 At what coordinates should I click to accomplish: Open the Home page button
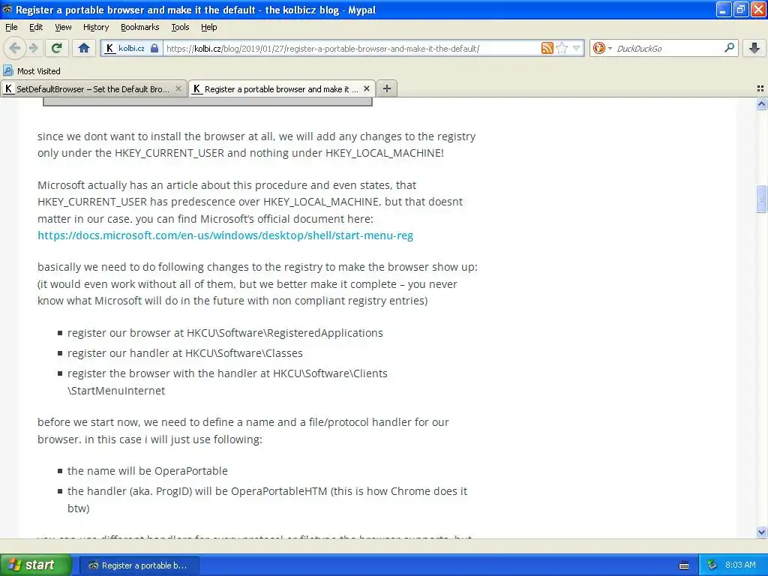[84, 48]
